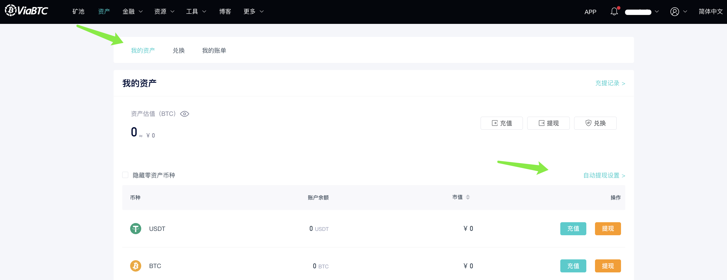The width and height of the screenshot is (727, 280).
Task: Click the 充值 deposit button with icon
Action: tap(501, 123)
